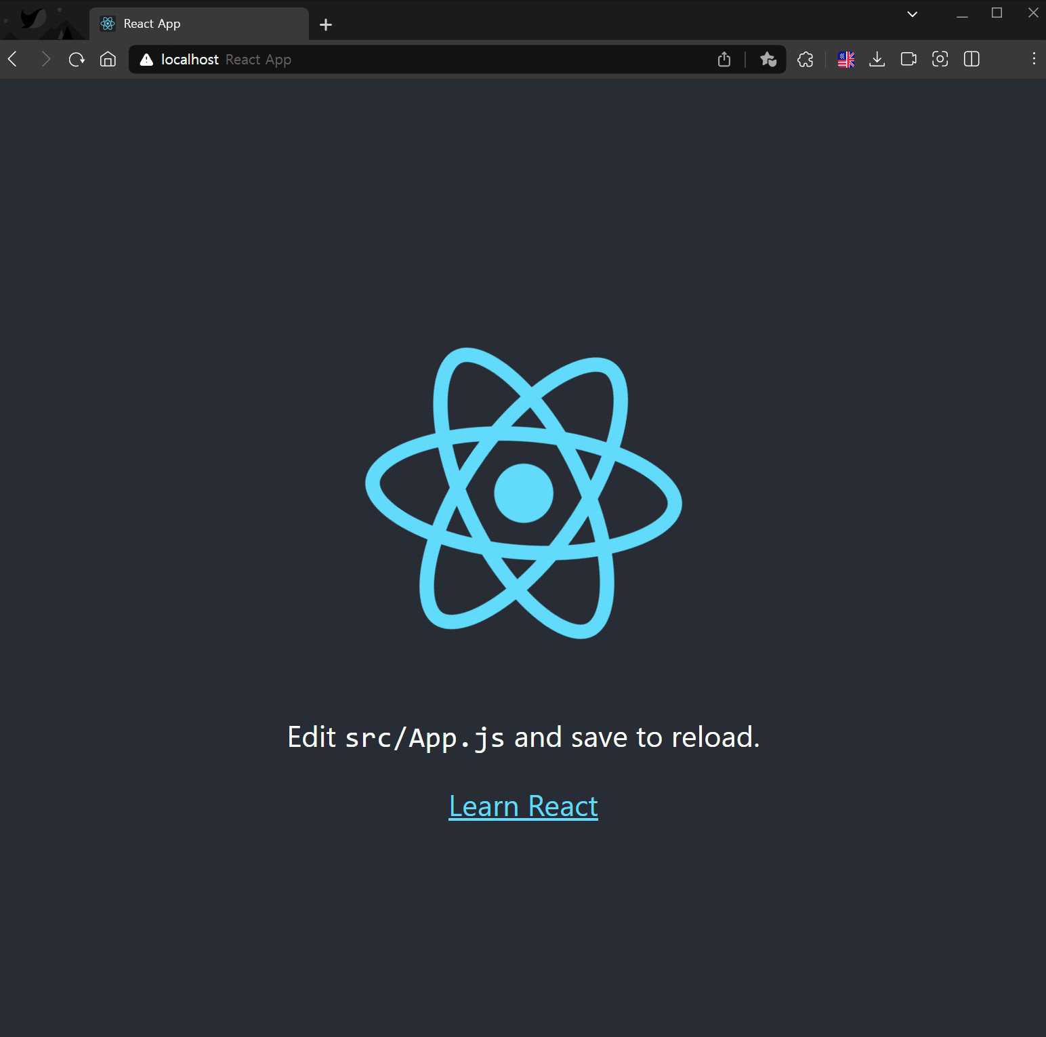Toggle the sidebar panel
1046x1037 pixels.
pos(971,60)
